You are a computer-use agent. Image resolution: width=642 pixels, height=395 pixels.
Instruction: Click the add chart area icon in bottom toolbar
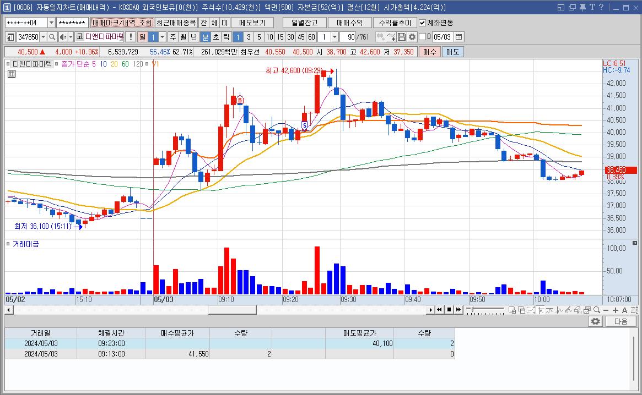512,310
